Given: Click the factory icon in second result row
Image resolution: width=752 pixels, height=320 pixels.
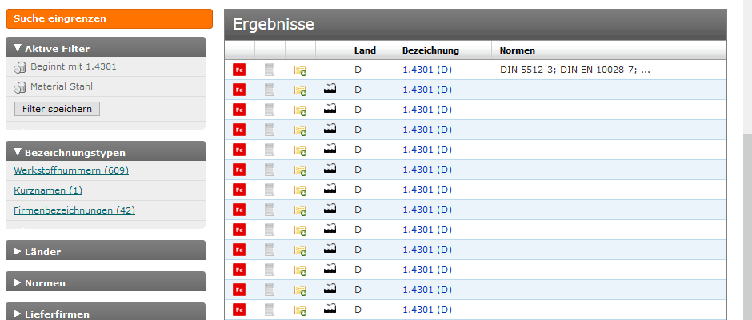Looking at the screenshot, I should pos(330,90).
